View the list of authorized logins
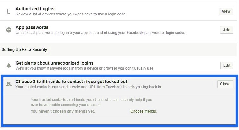Image resolution: width=239 pixels, height=130 pixels. pyautogui.click(x=226, y=11)
